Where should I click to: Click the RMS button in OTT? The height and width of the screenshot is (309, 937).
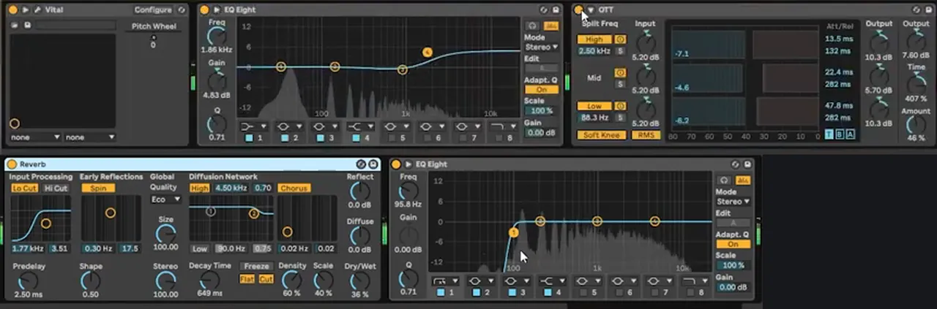pyautogui.click(x=646, y=135)
